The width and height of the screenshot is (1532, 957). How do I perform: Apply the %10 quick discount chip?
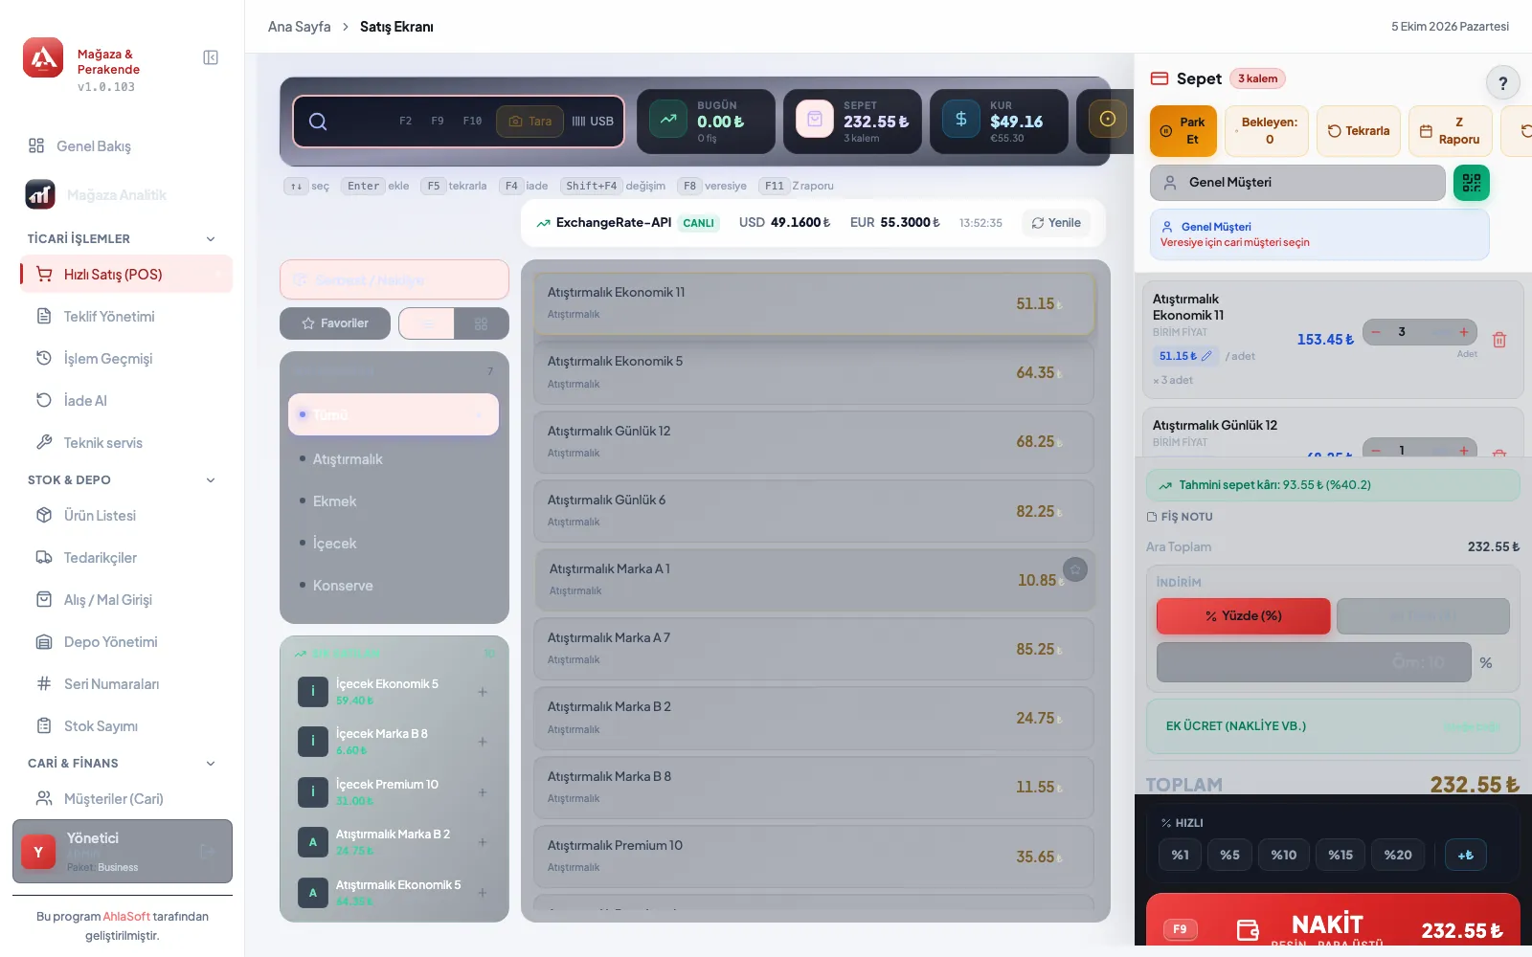click(x=1283, y=855)
